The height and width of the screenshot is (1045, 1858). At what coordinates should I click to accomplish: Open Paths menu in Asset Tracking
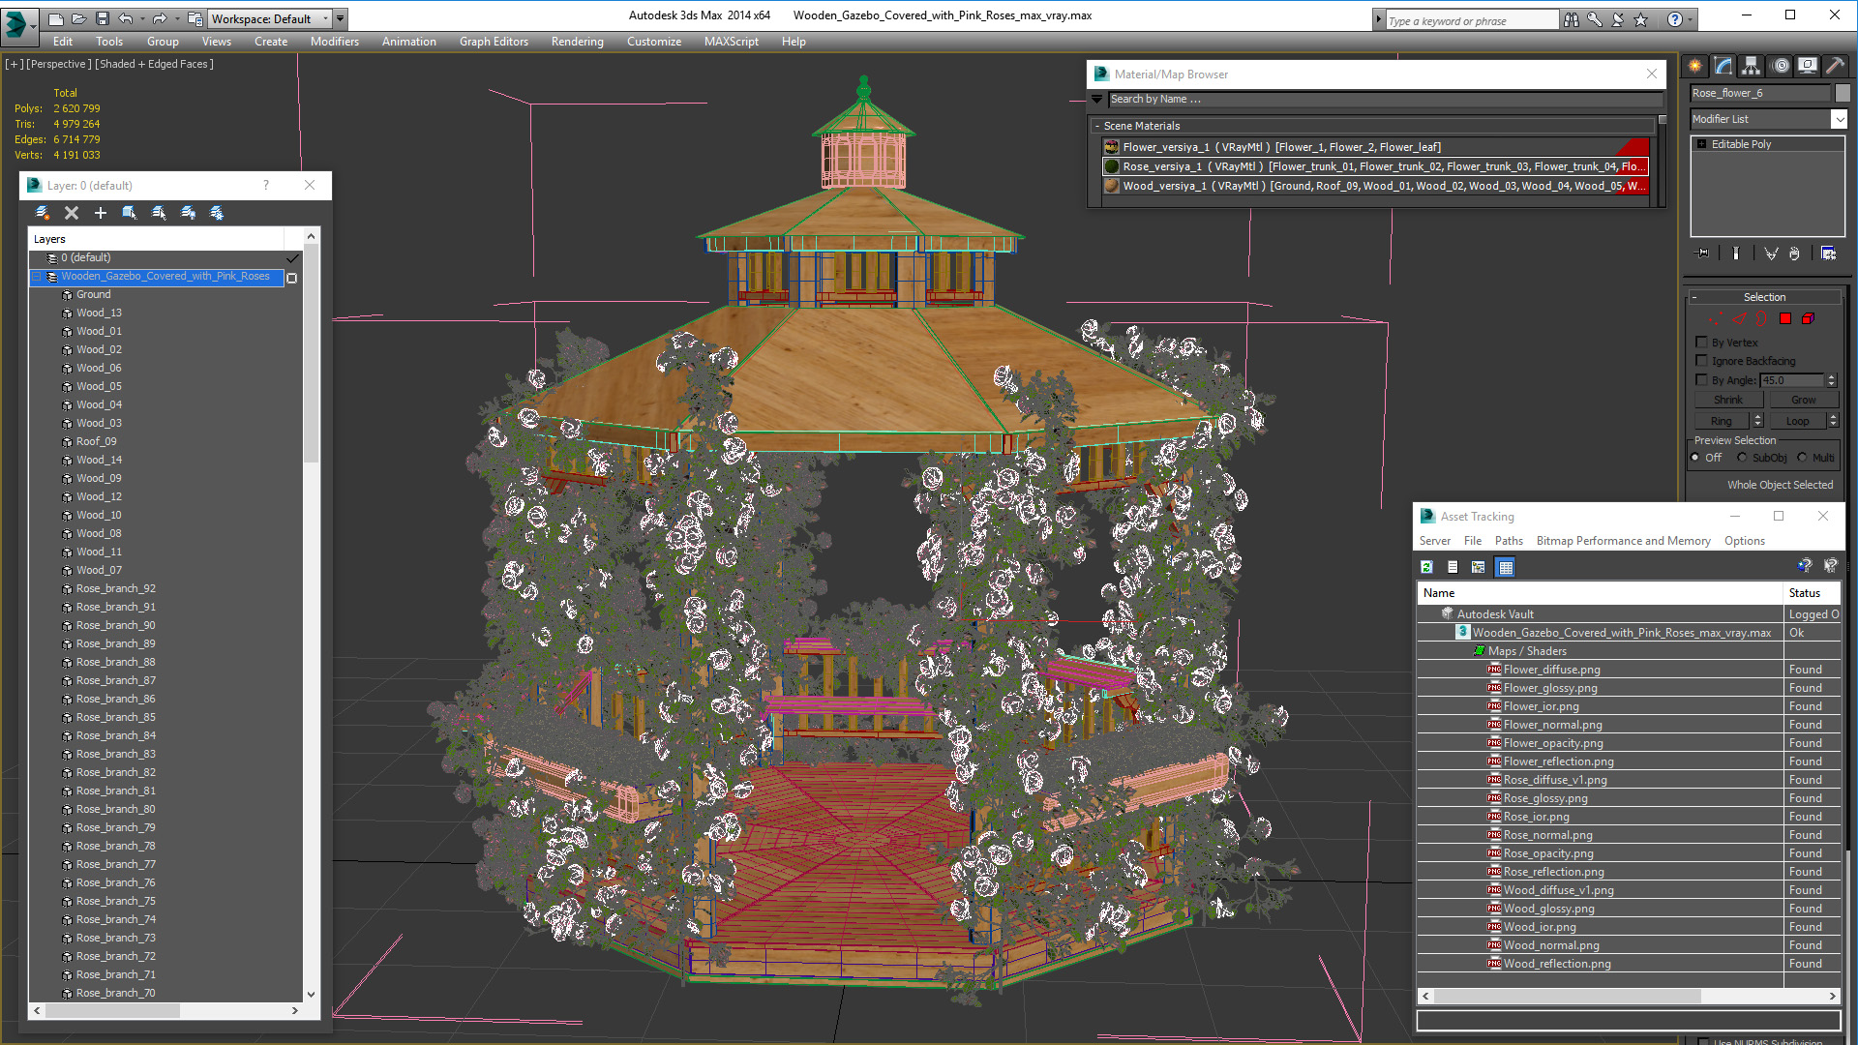tap(1508, 541)
